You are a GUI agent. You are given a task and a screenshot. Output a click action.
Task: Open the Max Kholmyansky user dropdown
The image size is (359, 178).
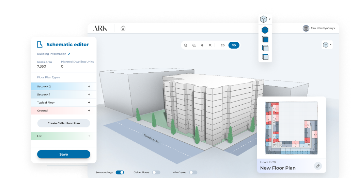(x=321, y=28)
